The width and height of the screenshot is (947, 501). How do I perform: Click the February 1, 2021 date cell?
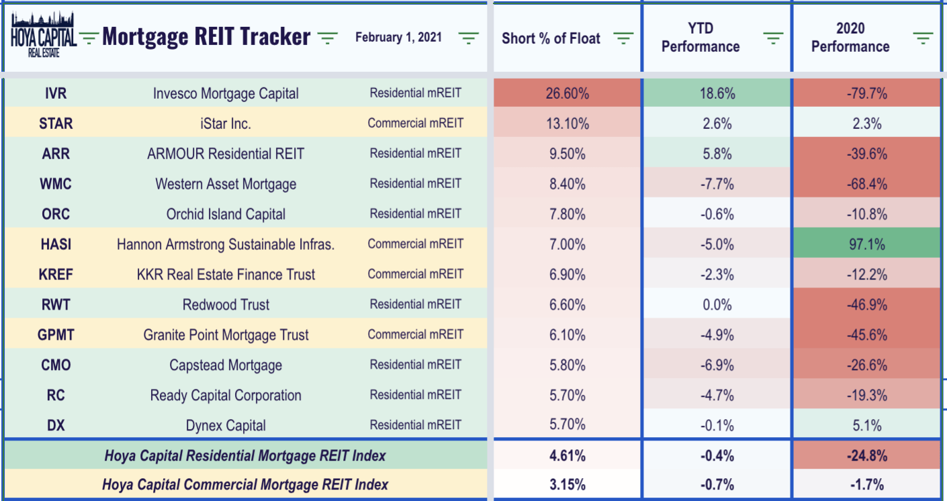398,37
